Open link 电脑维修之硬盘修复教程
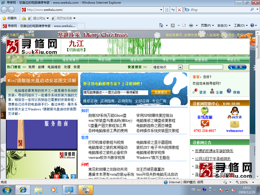The width and height of the screenshot is (260, 195). 156,120
